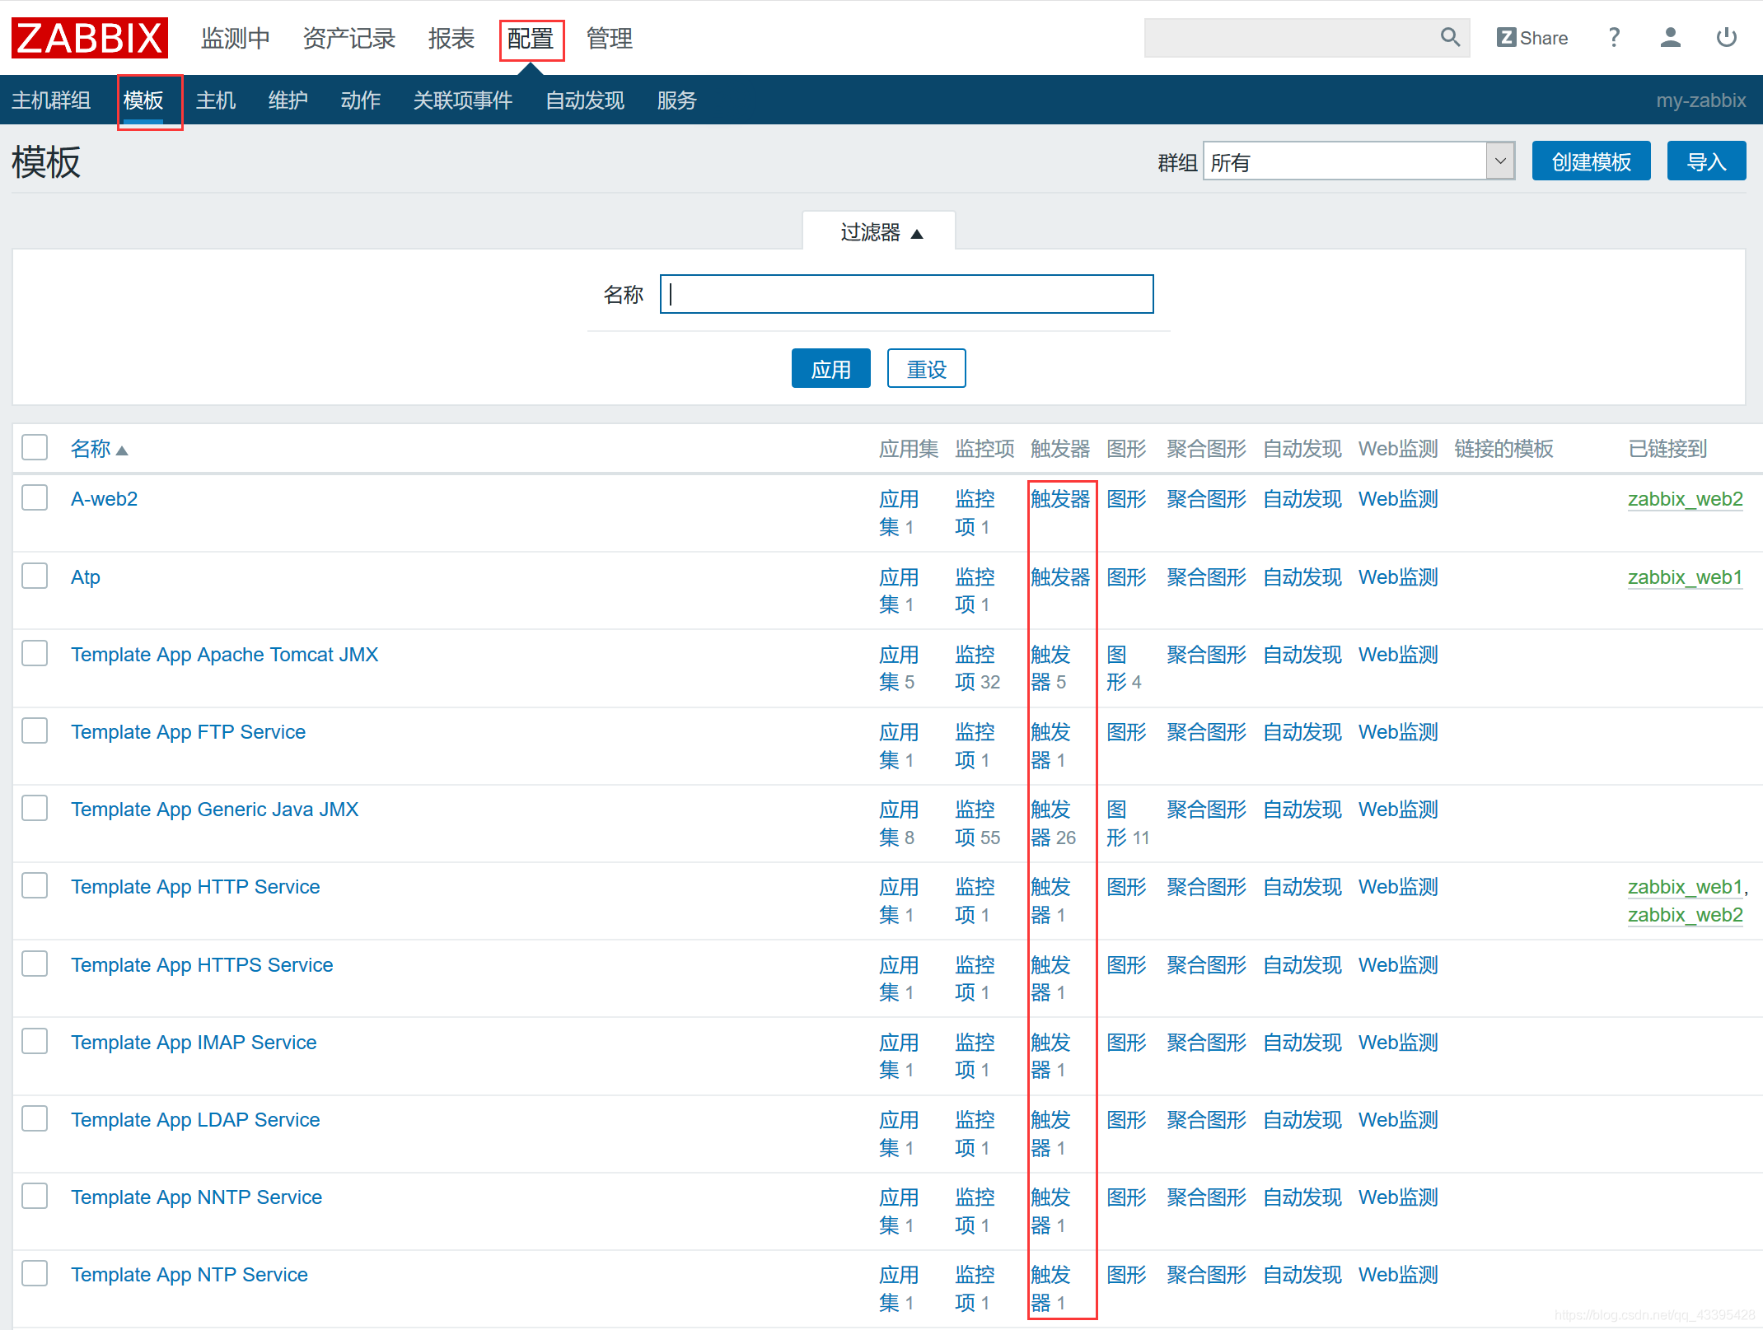Collapse the 过滤器 filter panel
1763x1330 pixels.
click(880, 232)
